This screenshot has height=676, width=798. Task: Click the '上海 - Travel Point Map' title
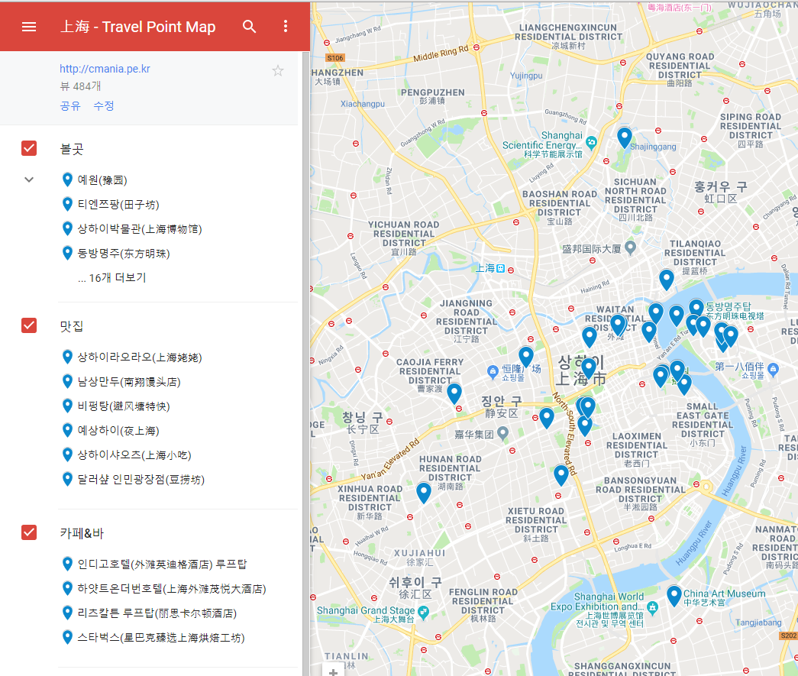click(x=138, y=27)
